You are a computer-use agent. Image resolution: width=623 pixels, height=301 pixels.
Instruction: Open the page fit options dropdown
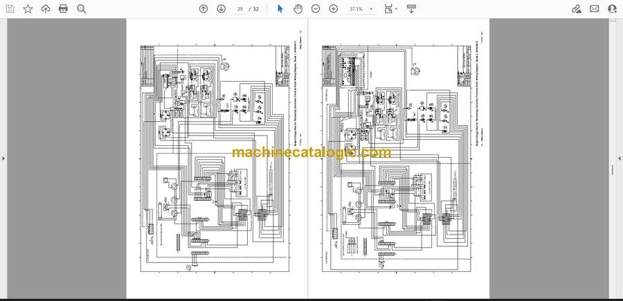[390, 9]
